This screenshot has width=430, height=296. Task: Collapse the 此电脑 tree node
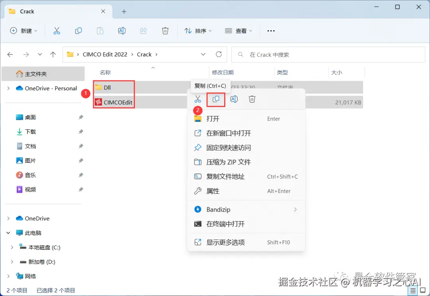(8, 233)
